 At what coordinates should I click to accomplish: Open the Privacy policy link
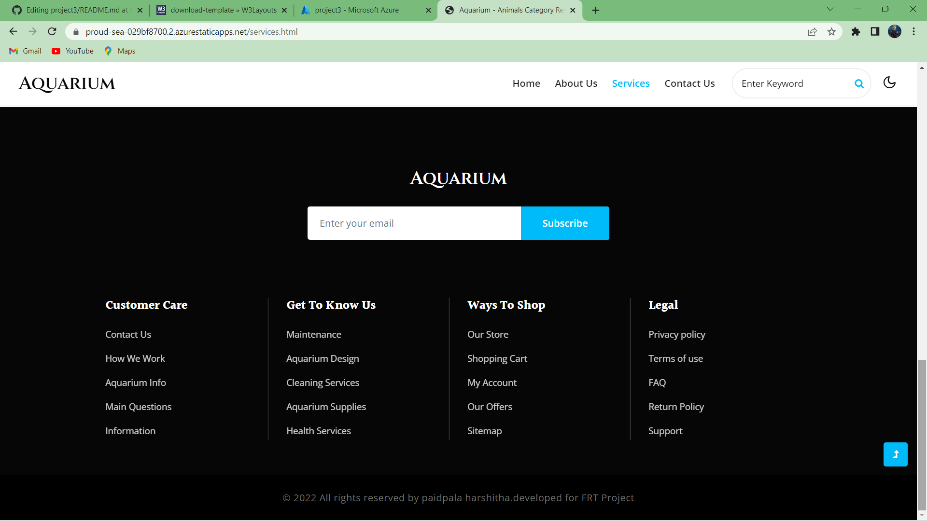(x=676, y=334)
